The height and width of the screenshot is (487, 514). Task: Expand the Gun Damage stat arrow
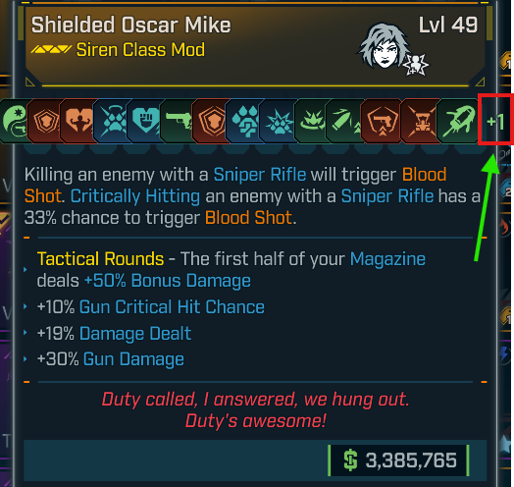pos(26,358)
